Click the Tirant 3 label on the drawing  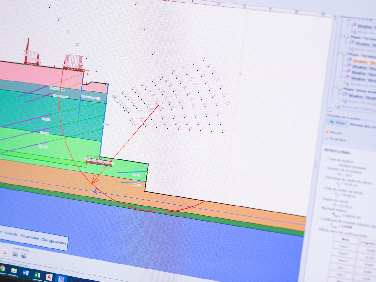[x=43, y=146]
